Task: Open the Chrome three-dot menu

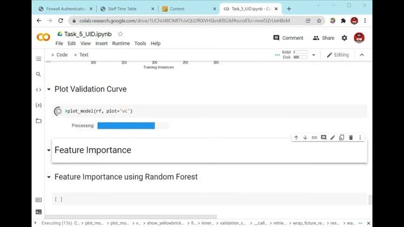Action: pyautogui.click(x=365, y=21)
